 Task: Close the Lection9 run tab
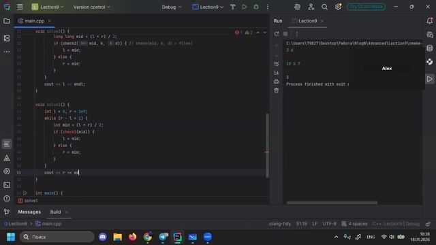pyautogui.click(x=322, y=21)
